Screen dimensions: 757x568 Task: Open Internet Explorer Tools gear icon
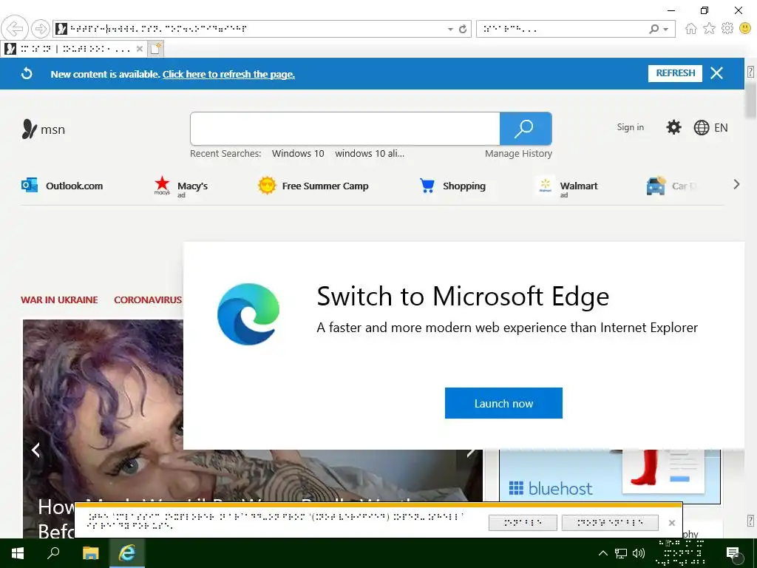click(x=727, y=29)
